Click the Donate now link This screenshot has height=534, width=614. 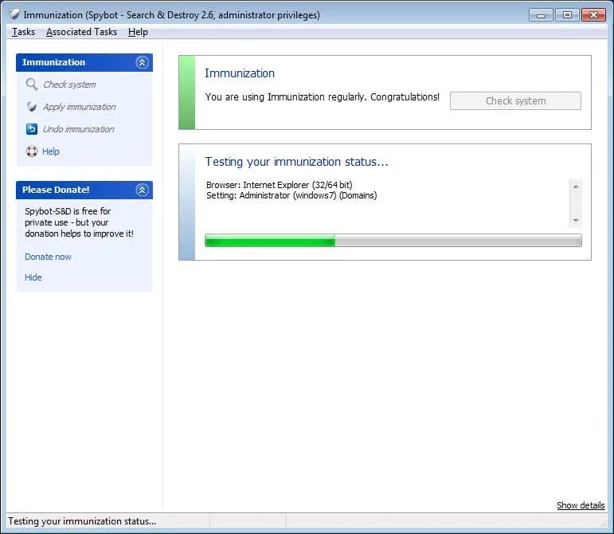tap(48, 257)
